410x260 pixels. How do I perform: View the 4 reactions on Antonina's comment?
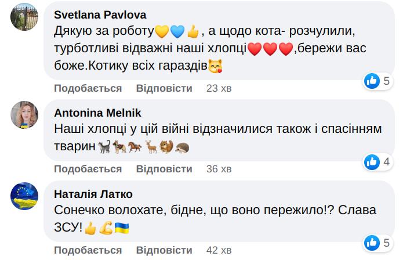point(387,162)
